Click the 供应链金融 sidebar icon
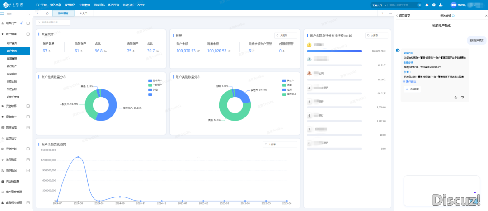 tap(3, 181)
